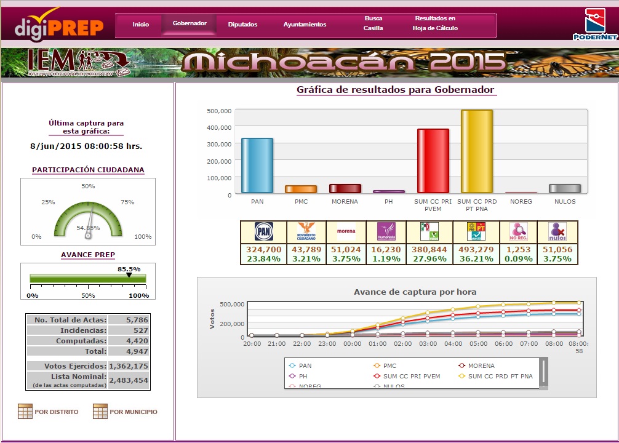Image resolution: width=619 pixels, height=443 pixels.
Task: Toggle PMC series in chart legend
Action: point(385,365)
